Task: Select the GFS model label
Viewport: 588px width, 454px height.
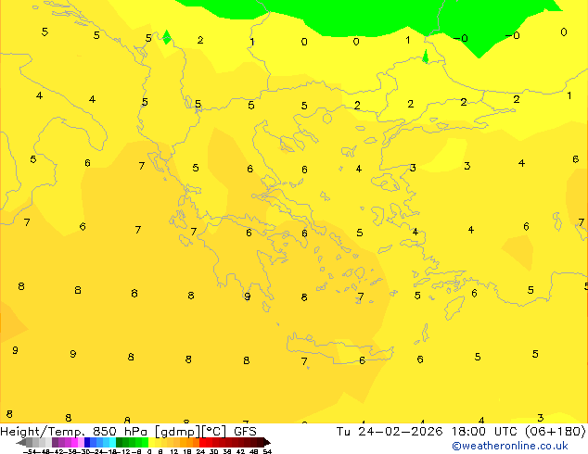Action: [x=245, y=432]
